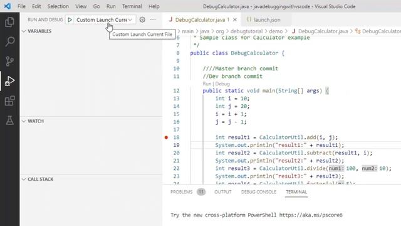Select the 'org' breadcrumb segment

point(220,31)
